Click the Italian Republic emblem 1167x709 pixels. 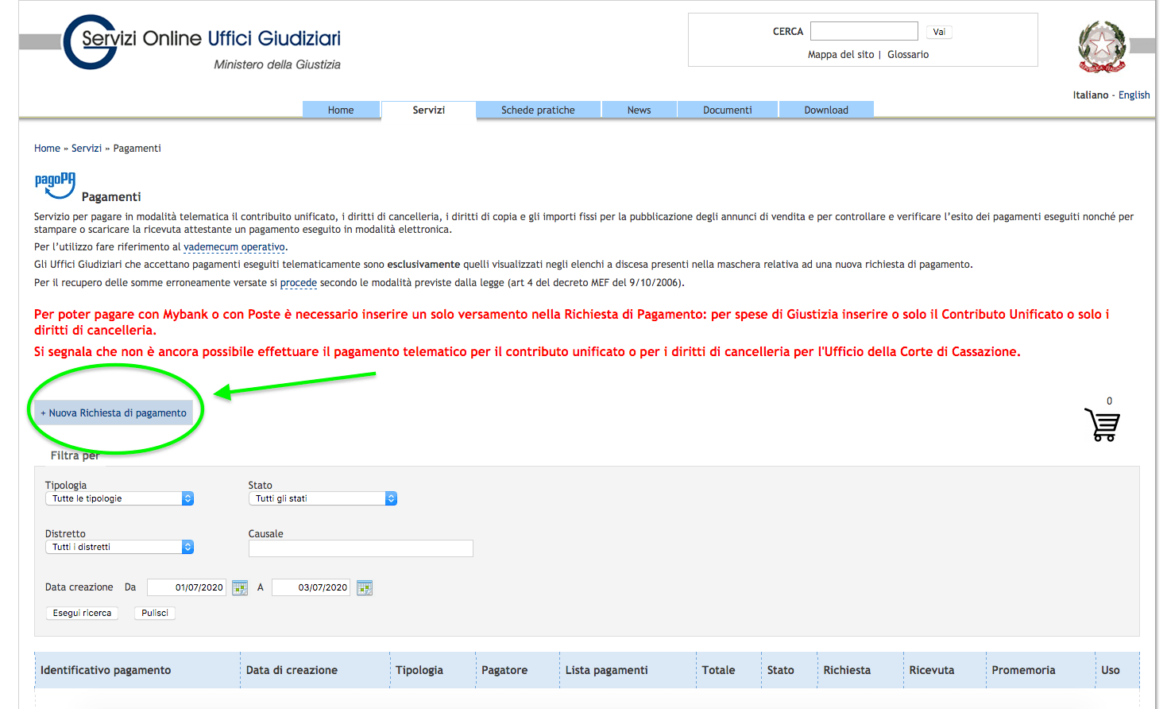coord(1102,47)
